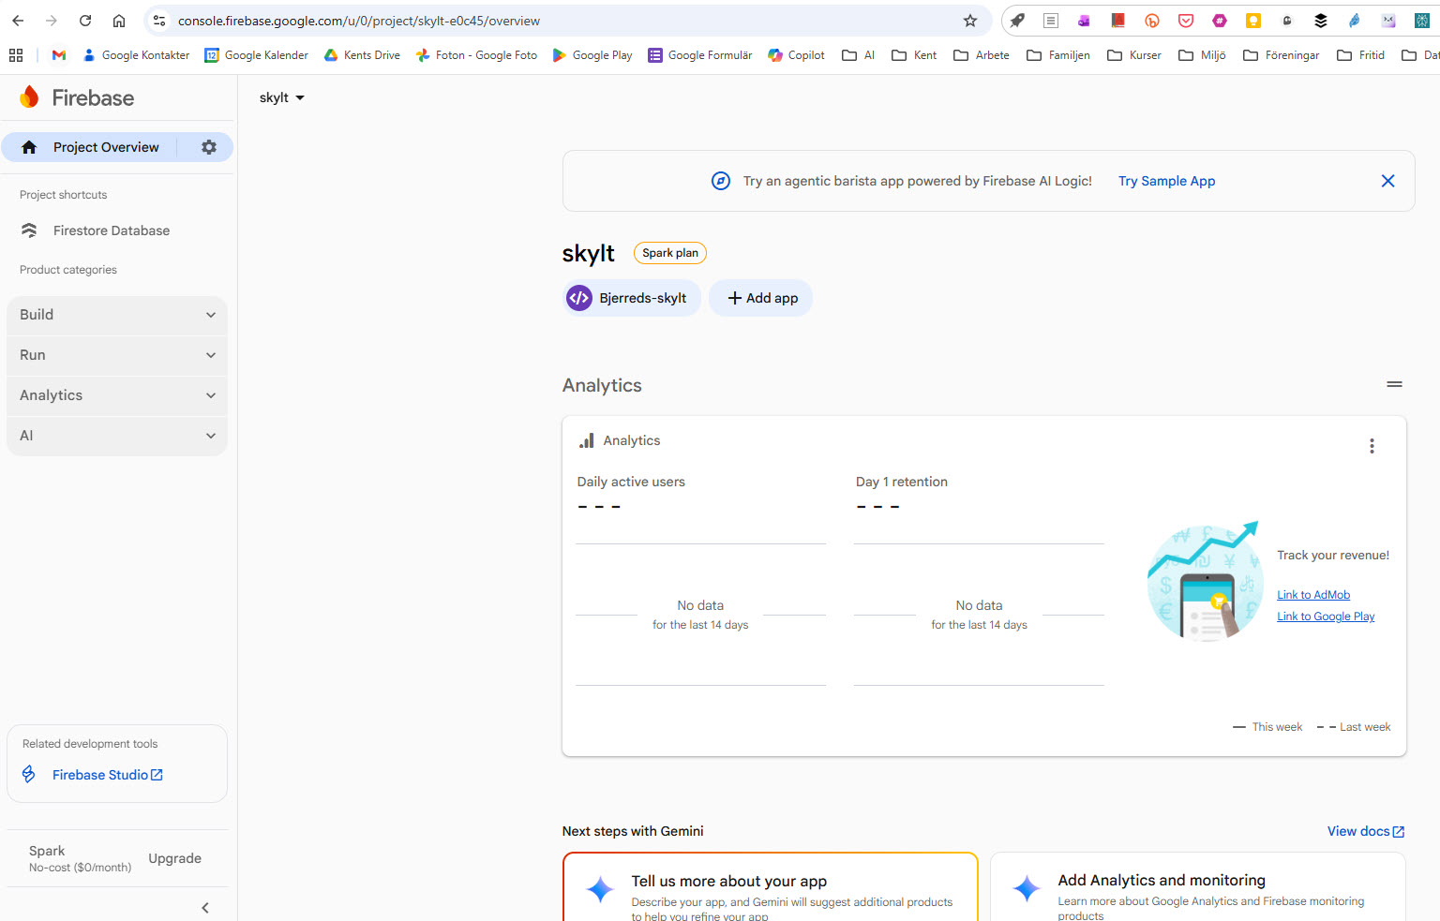Open Google Kontakter bookmark

point(136,55)
